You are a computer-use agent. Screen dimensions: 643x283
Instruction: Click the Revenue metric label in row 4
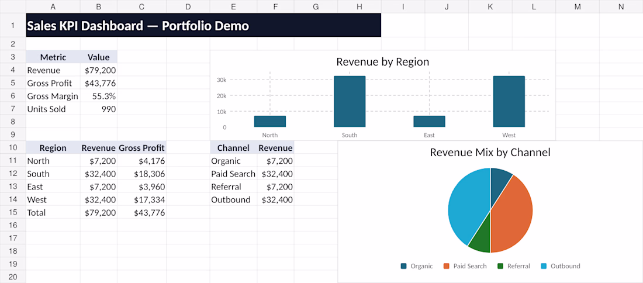pyautogui.click(x=53, y=70)
